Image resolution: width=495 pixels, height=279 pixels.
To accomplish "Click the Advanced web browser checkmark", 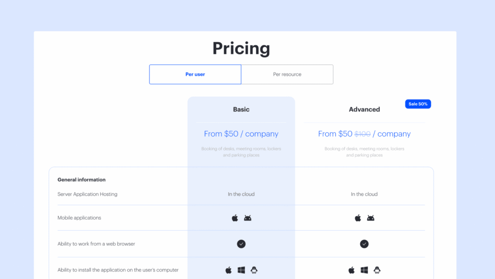I will pos(364,244).
